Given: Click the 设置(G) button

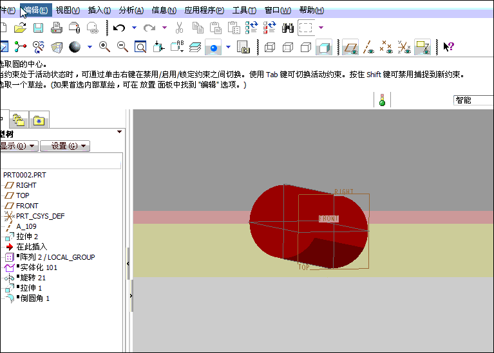Looking at the screenshot, I should click(65, 146).
